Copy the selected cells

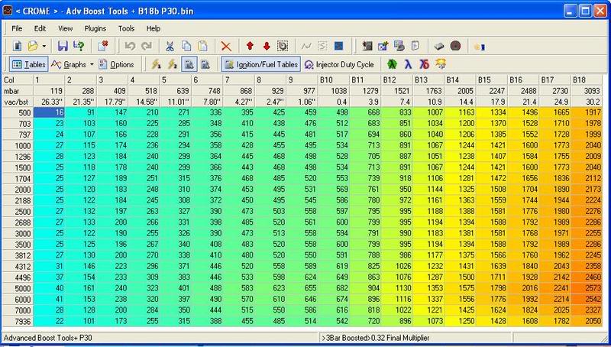coord(186,46)
